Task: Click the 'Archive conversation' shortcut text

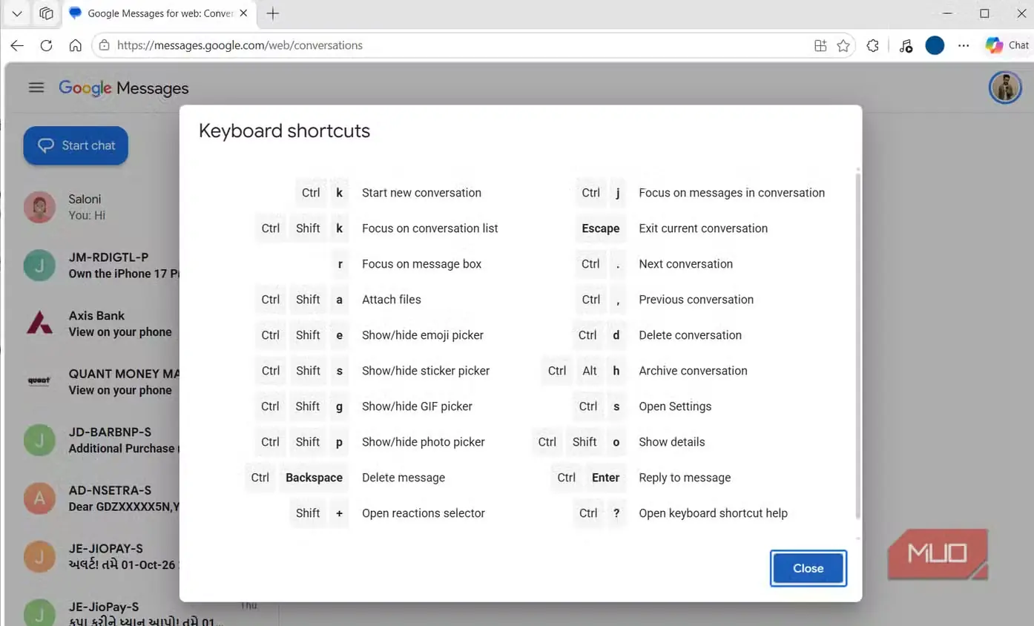Action: click(x=693, y=371)
